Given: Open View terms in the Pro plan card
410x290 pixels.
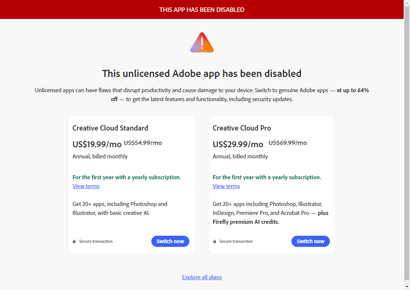Looking at the screenshot, I should point(226,186).
